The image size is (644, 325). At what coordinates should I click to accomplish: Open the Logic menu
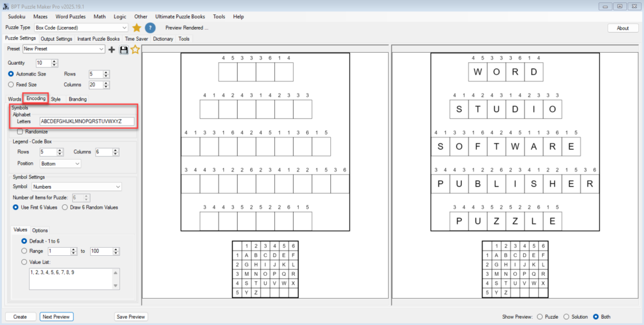pos(120,16)
